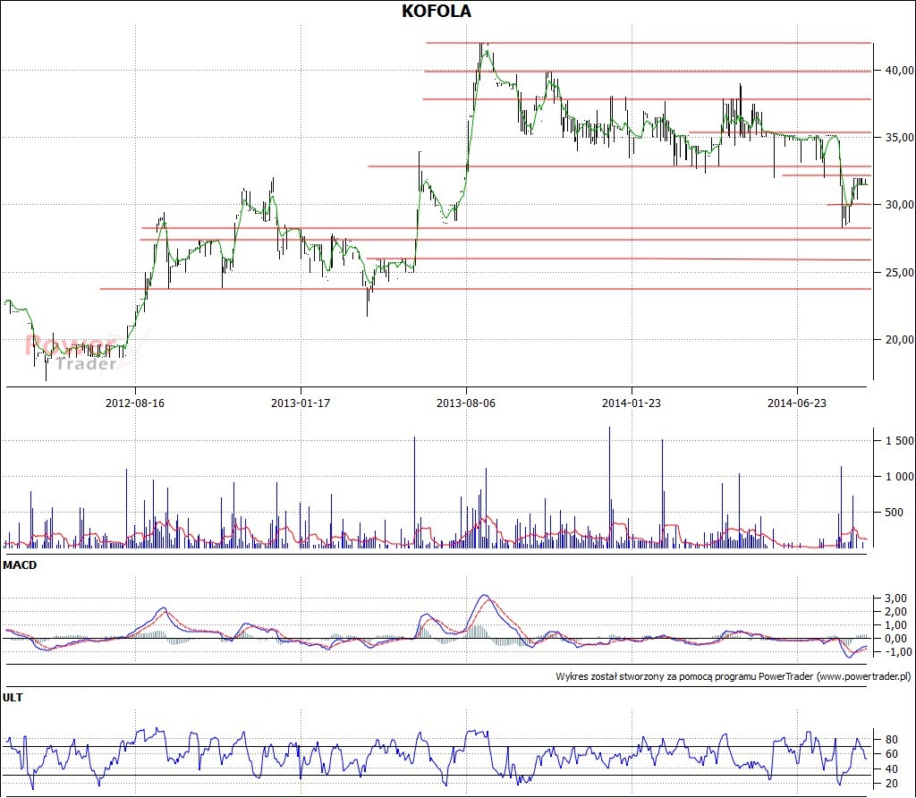
Task: Click the 80 ULT scale value
Action: pyautogui.click(x=892, y=740)
